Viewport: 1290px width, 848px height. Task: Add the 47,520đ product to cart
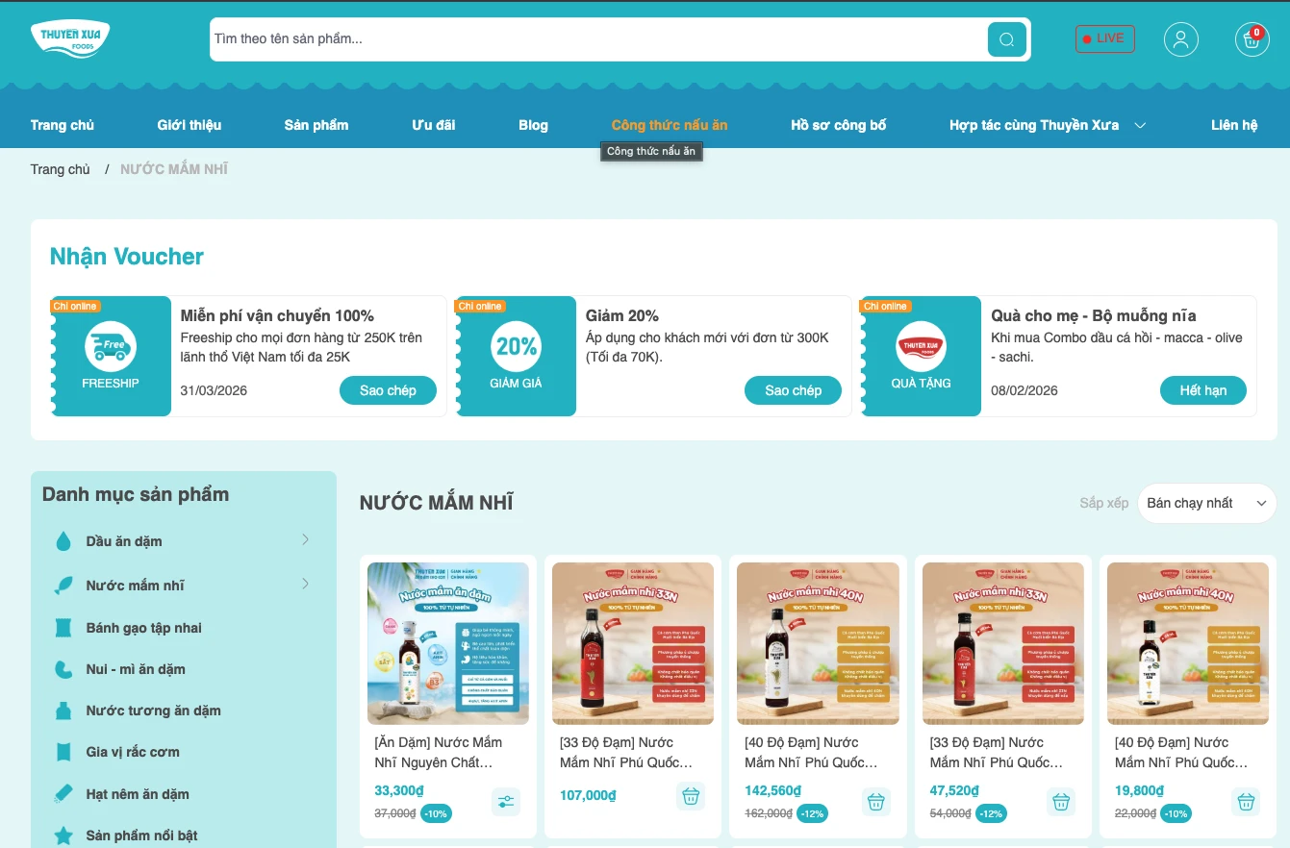coord(1061,801)
